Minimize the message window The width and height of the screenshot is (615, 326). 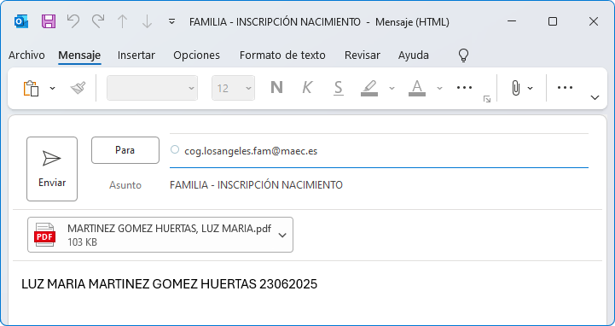[512, 21]
